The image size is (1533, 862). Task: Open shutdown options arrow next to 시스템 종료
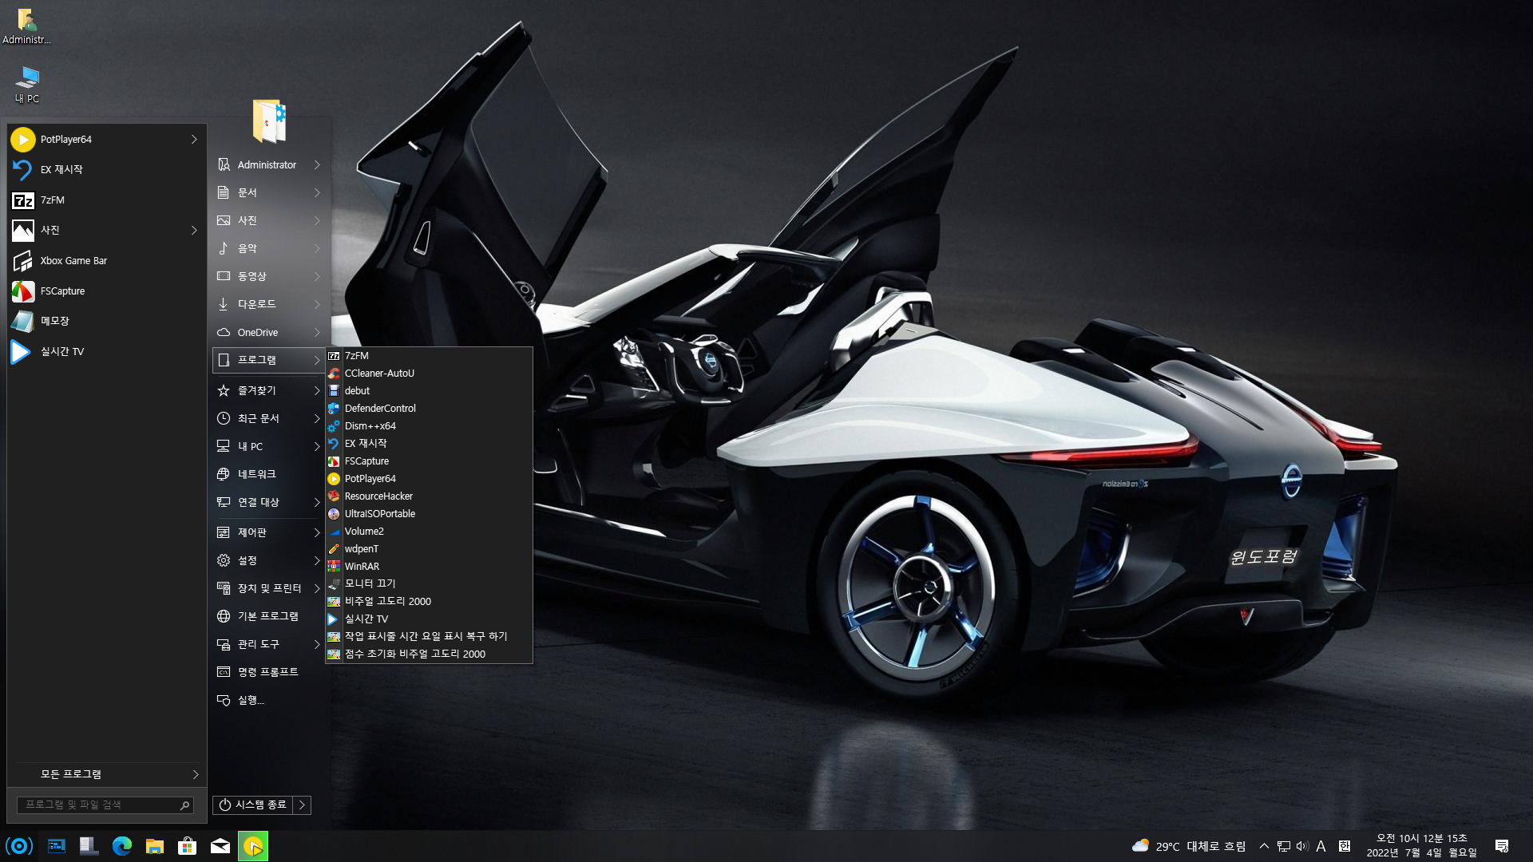[x=302, y=805]
